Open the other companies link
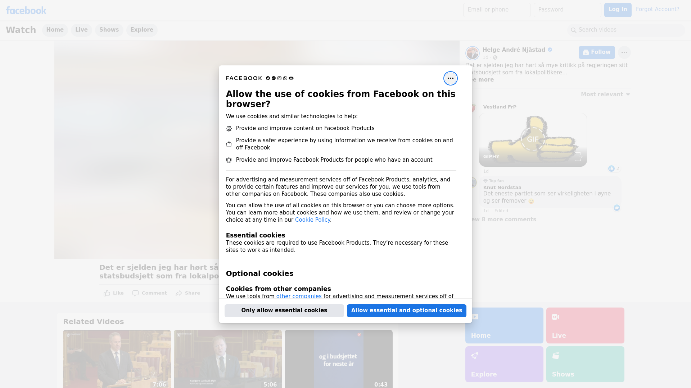The image size is (691, 388). (299, 296)
